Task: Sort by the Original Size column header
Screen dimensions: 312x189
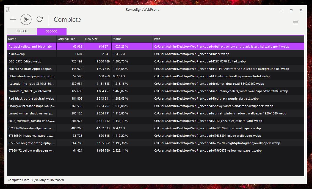Action: click(70, 39)
